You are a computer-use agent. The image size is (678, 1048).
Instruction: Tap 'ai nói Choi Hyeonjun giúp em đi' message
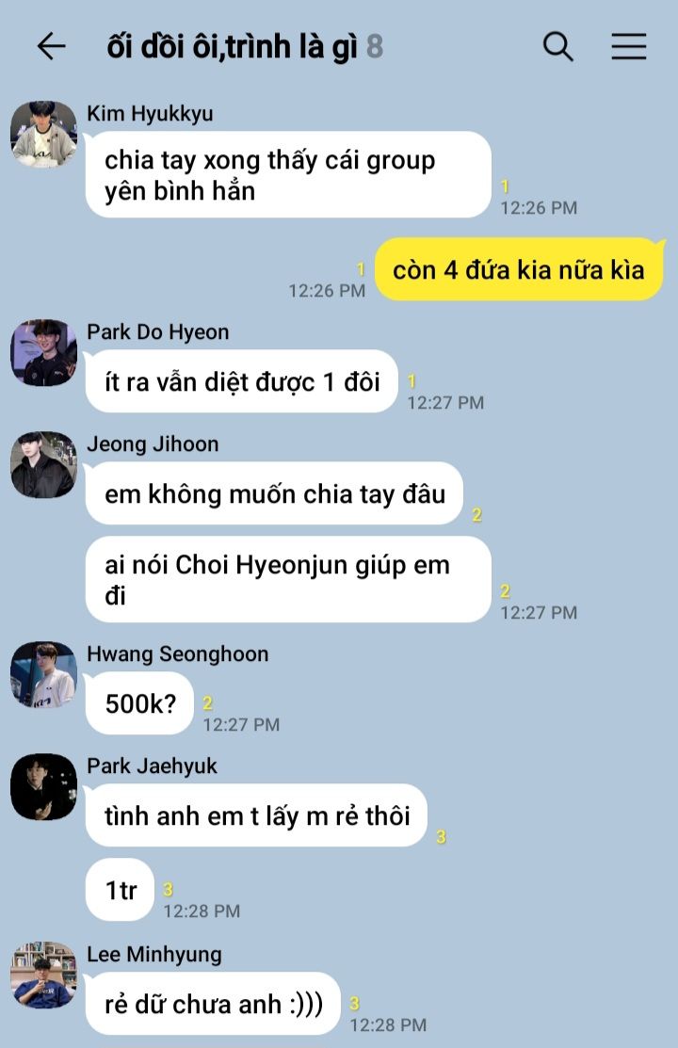tap(288, 579)
